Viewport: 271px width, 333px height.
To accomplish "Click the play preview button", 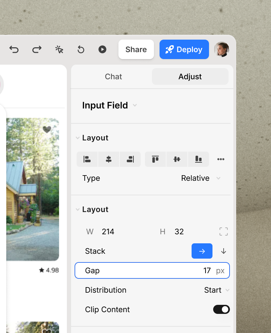I will 102,49.
